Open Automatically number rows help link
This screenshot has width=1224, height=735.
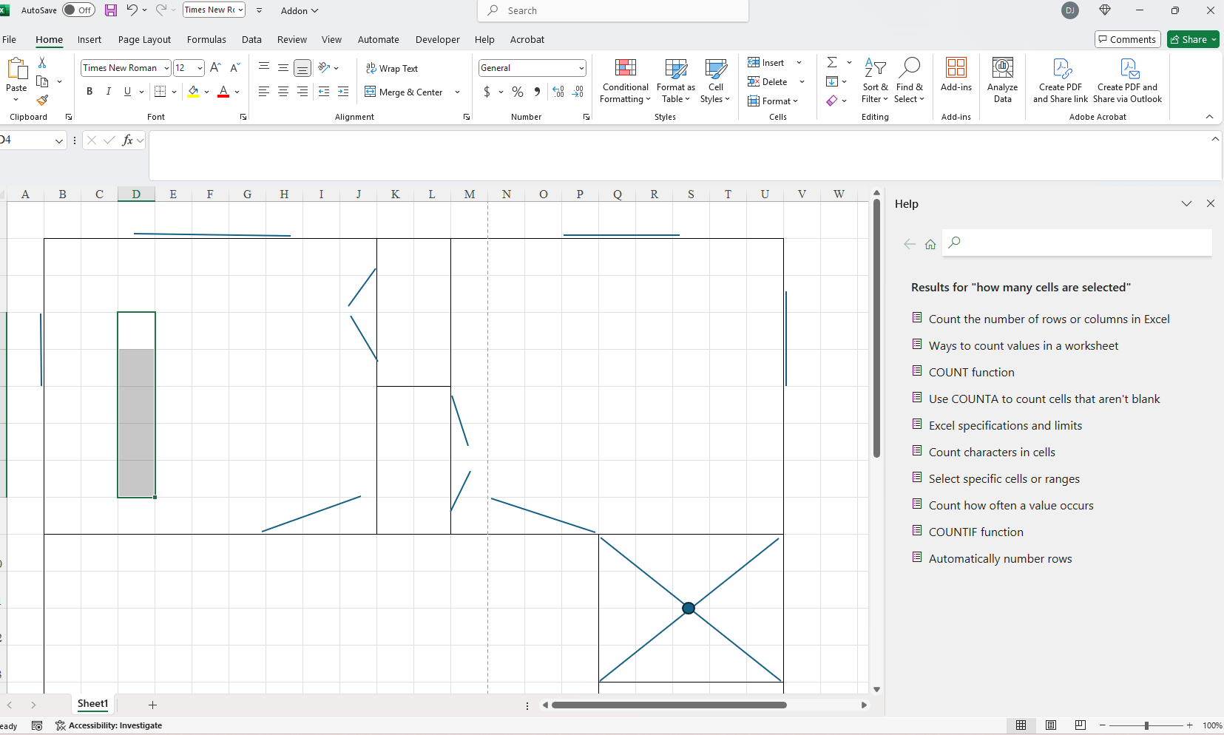coord(1000,558)
